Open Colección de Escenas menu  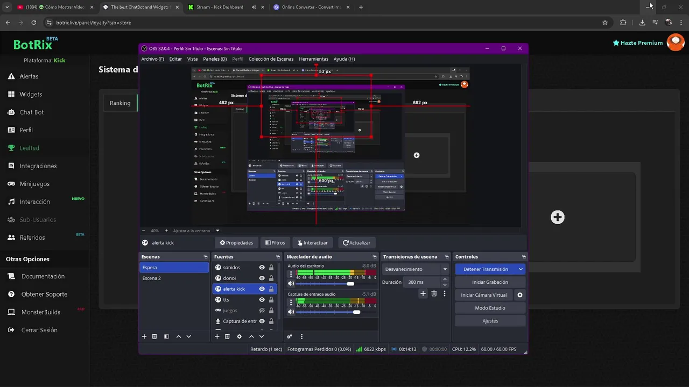[271, 59]
